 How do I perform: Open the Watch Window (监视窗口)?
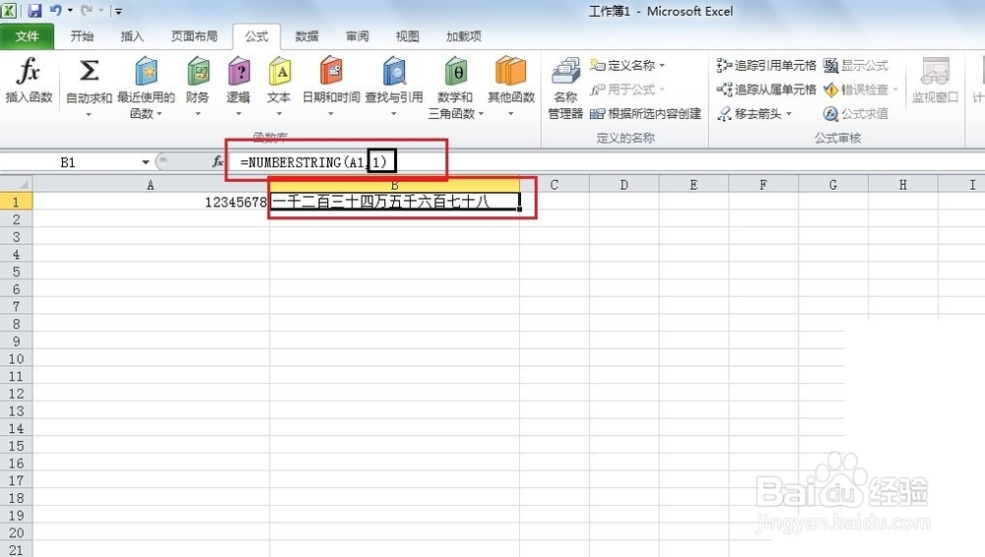[x=935, y=80]
